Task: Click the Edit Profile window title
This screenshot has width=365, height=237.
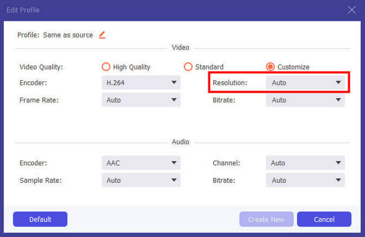Action: 23,10
